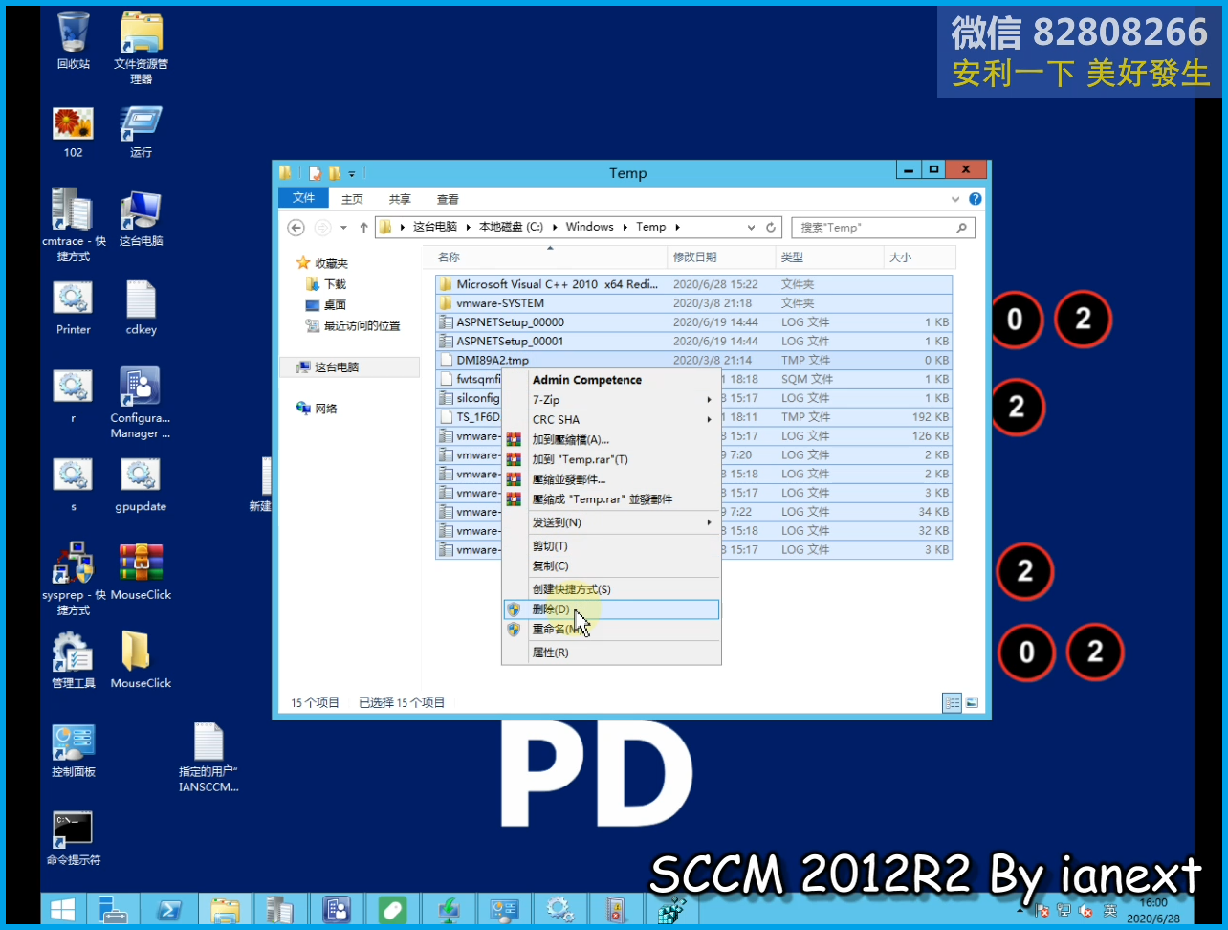Image resolution: width=1228 pixels, height=930 pixels.
Task: Choose Admin Competence menu entry
Action: 611,380
